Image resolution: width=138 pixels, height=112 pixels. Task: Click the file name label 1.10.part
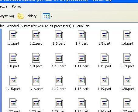59,66
